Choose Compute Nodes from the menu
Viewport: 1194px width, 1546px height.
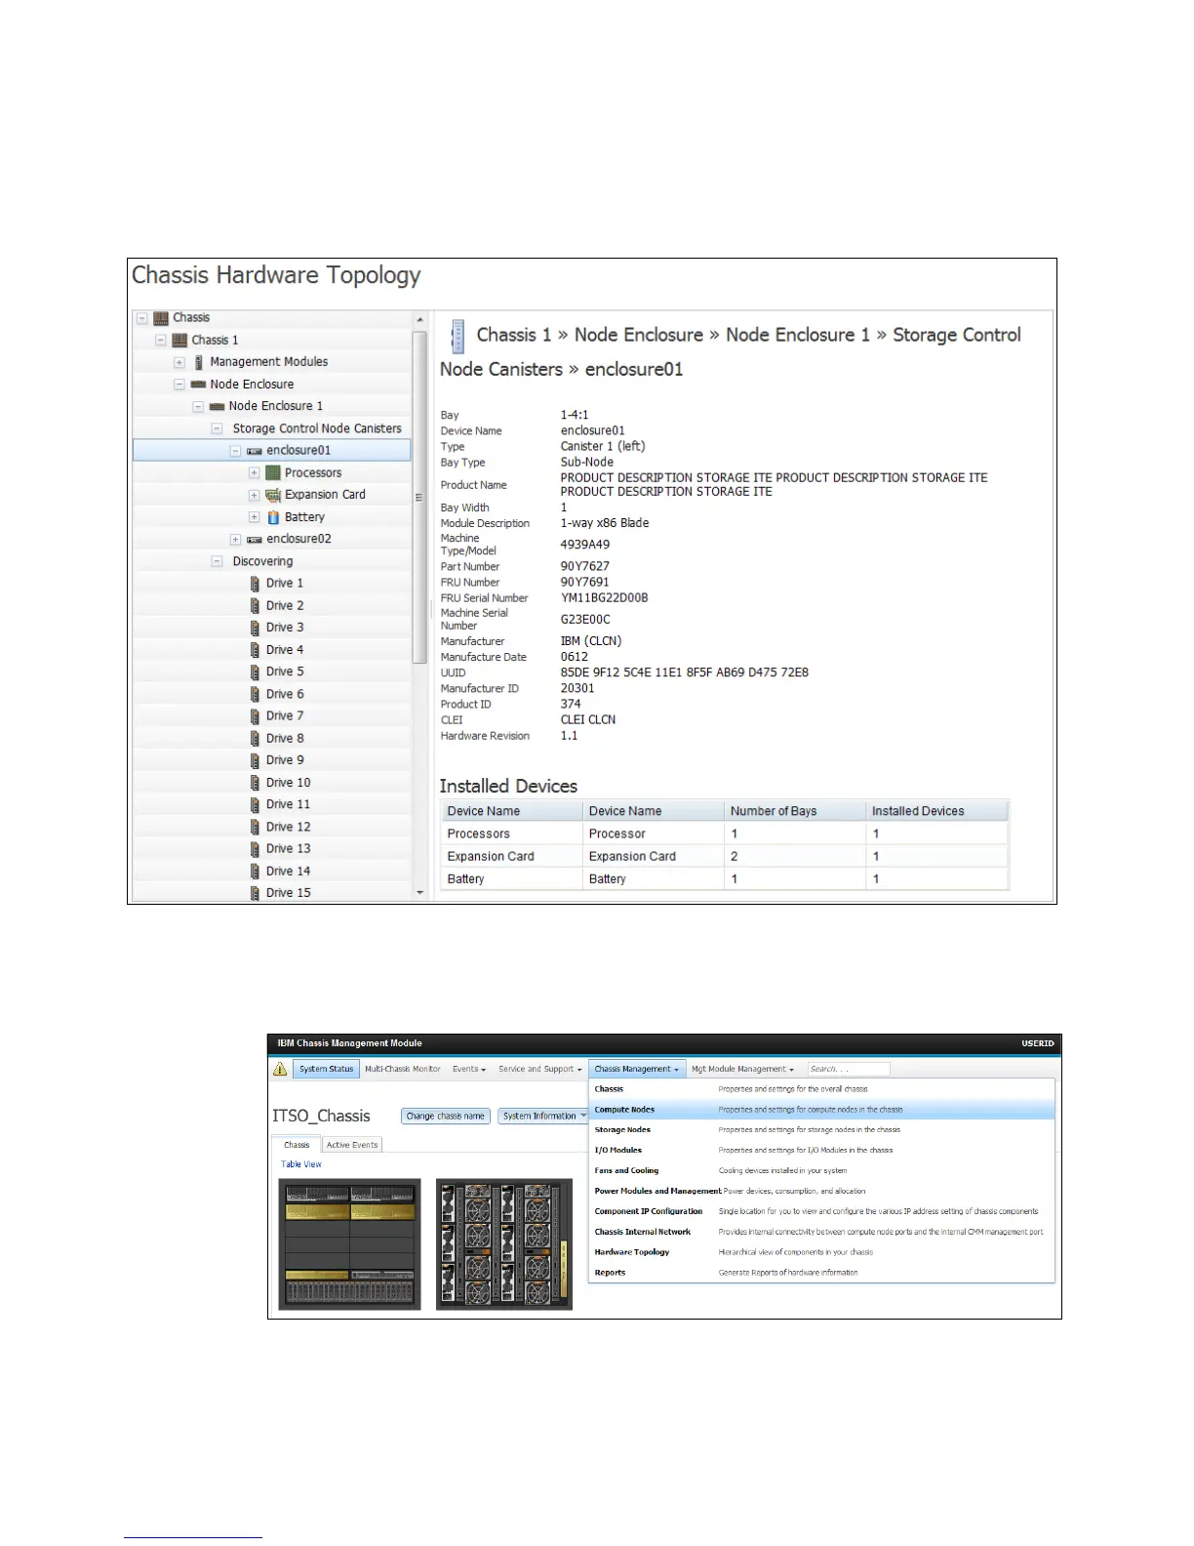[822, 1110]
